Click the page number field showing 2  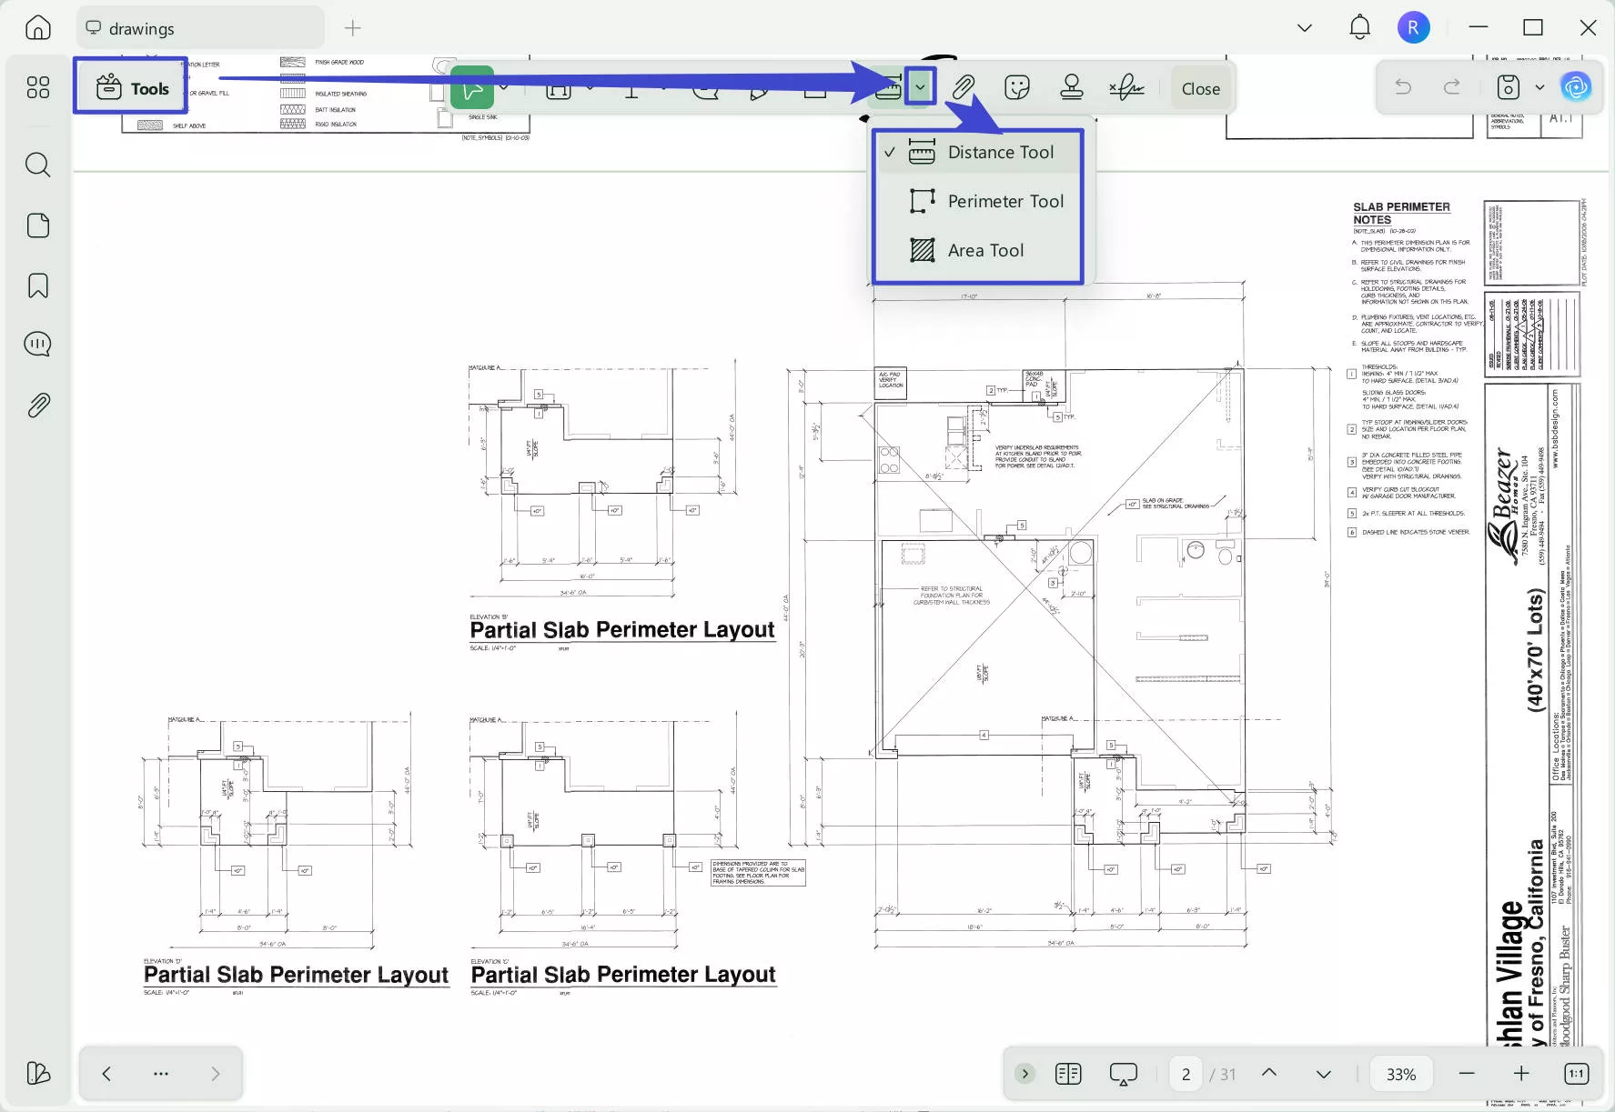point(1185,1074)
